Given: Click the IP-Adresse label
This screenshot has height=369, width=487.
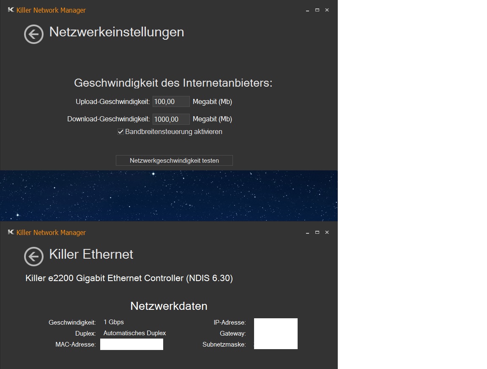Looking at the screenshot, I should click(x=230, y=323).
